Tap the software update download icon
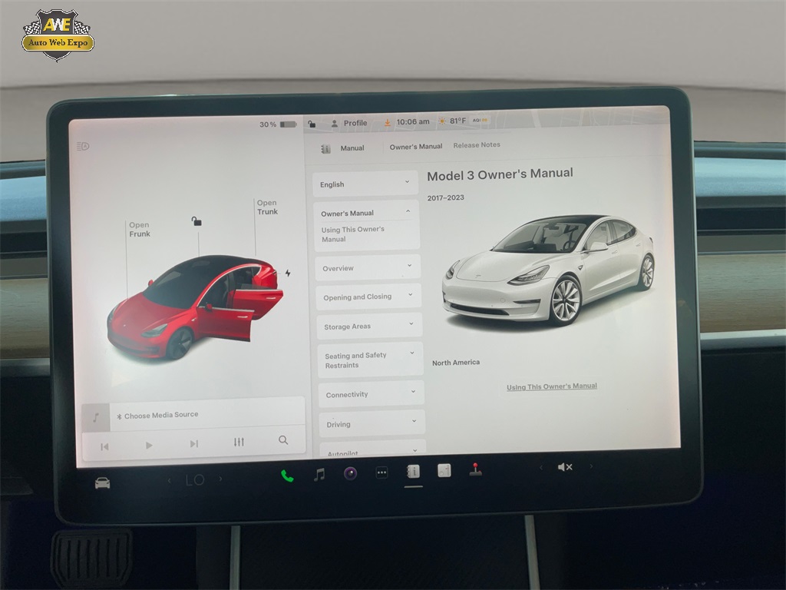This screenshot has width=786, height=590. [388, 122]
